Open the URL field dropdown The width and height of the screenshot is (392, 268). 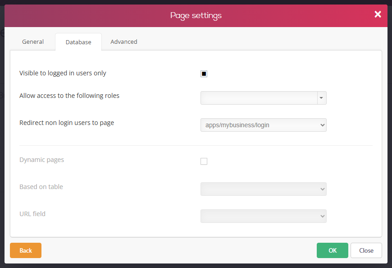click(264, 216)
